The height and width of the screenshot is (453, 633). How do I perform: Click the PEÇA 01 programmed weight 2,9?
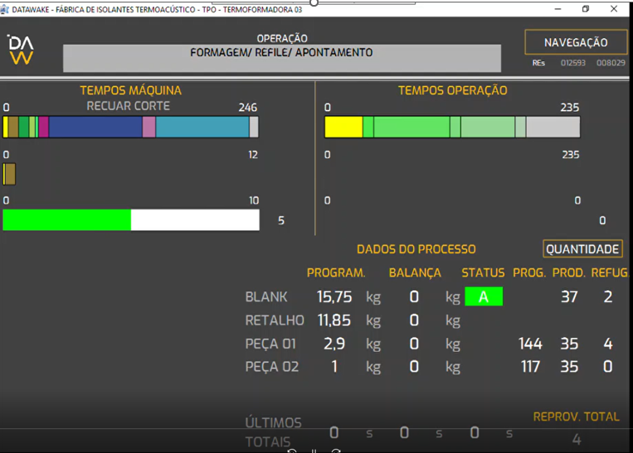[334, 344]
